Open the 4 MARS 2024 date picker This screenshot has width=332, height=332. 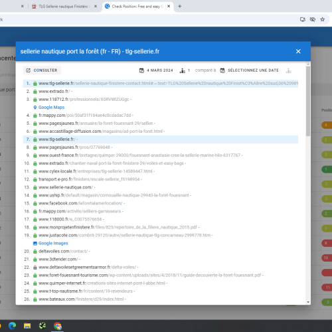[156, 70]
